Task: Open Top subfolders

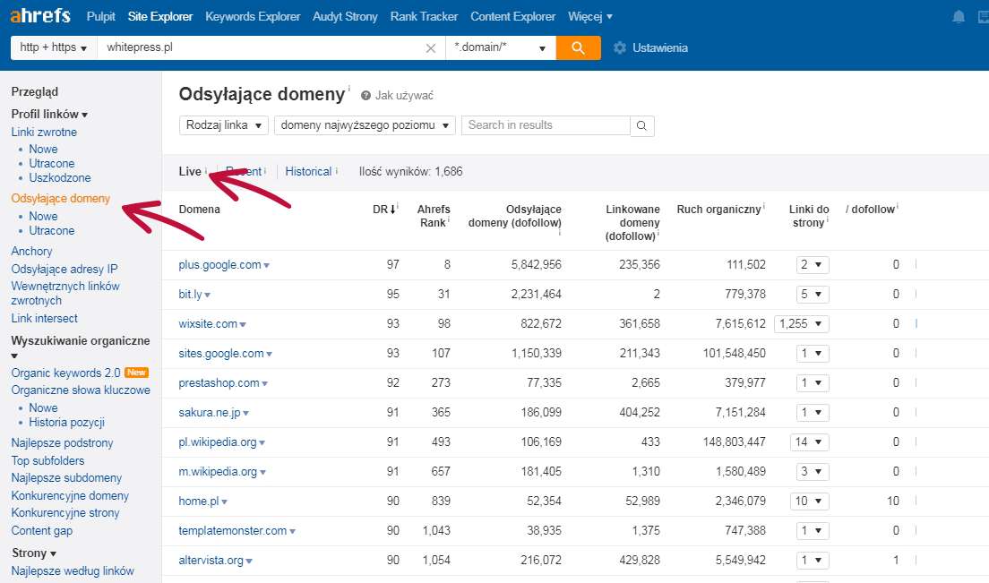Action: pyautogui.click(x=48, y=460)
